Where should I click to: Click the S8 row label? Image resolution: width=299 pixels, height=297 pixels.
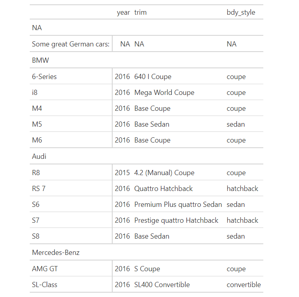(36, 236)
